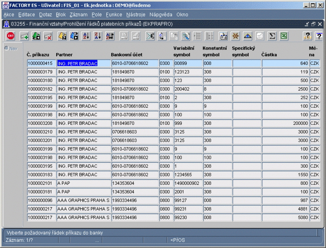The image size is (326, 248).
Task: Click order number field 1000000415
Action: 41,63
